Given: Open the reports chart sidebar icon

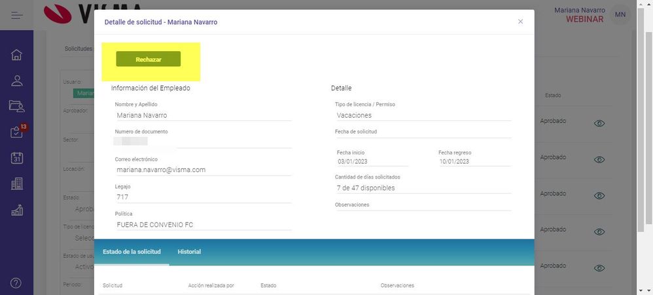Looking at the screenshot, I should (16, 210).
